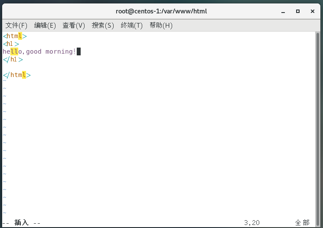Click the opening <html> tag line
323x228 pixels.
click(15, 36)
